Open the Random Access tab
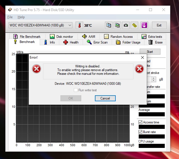 pyautogui.click(x=118, y=37)
